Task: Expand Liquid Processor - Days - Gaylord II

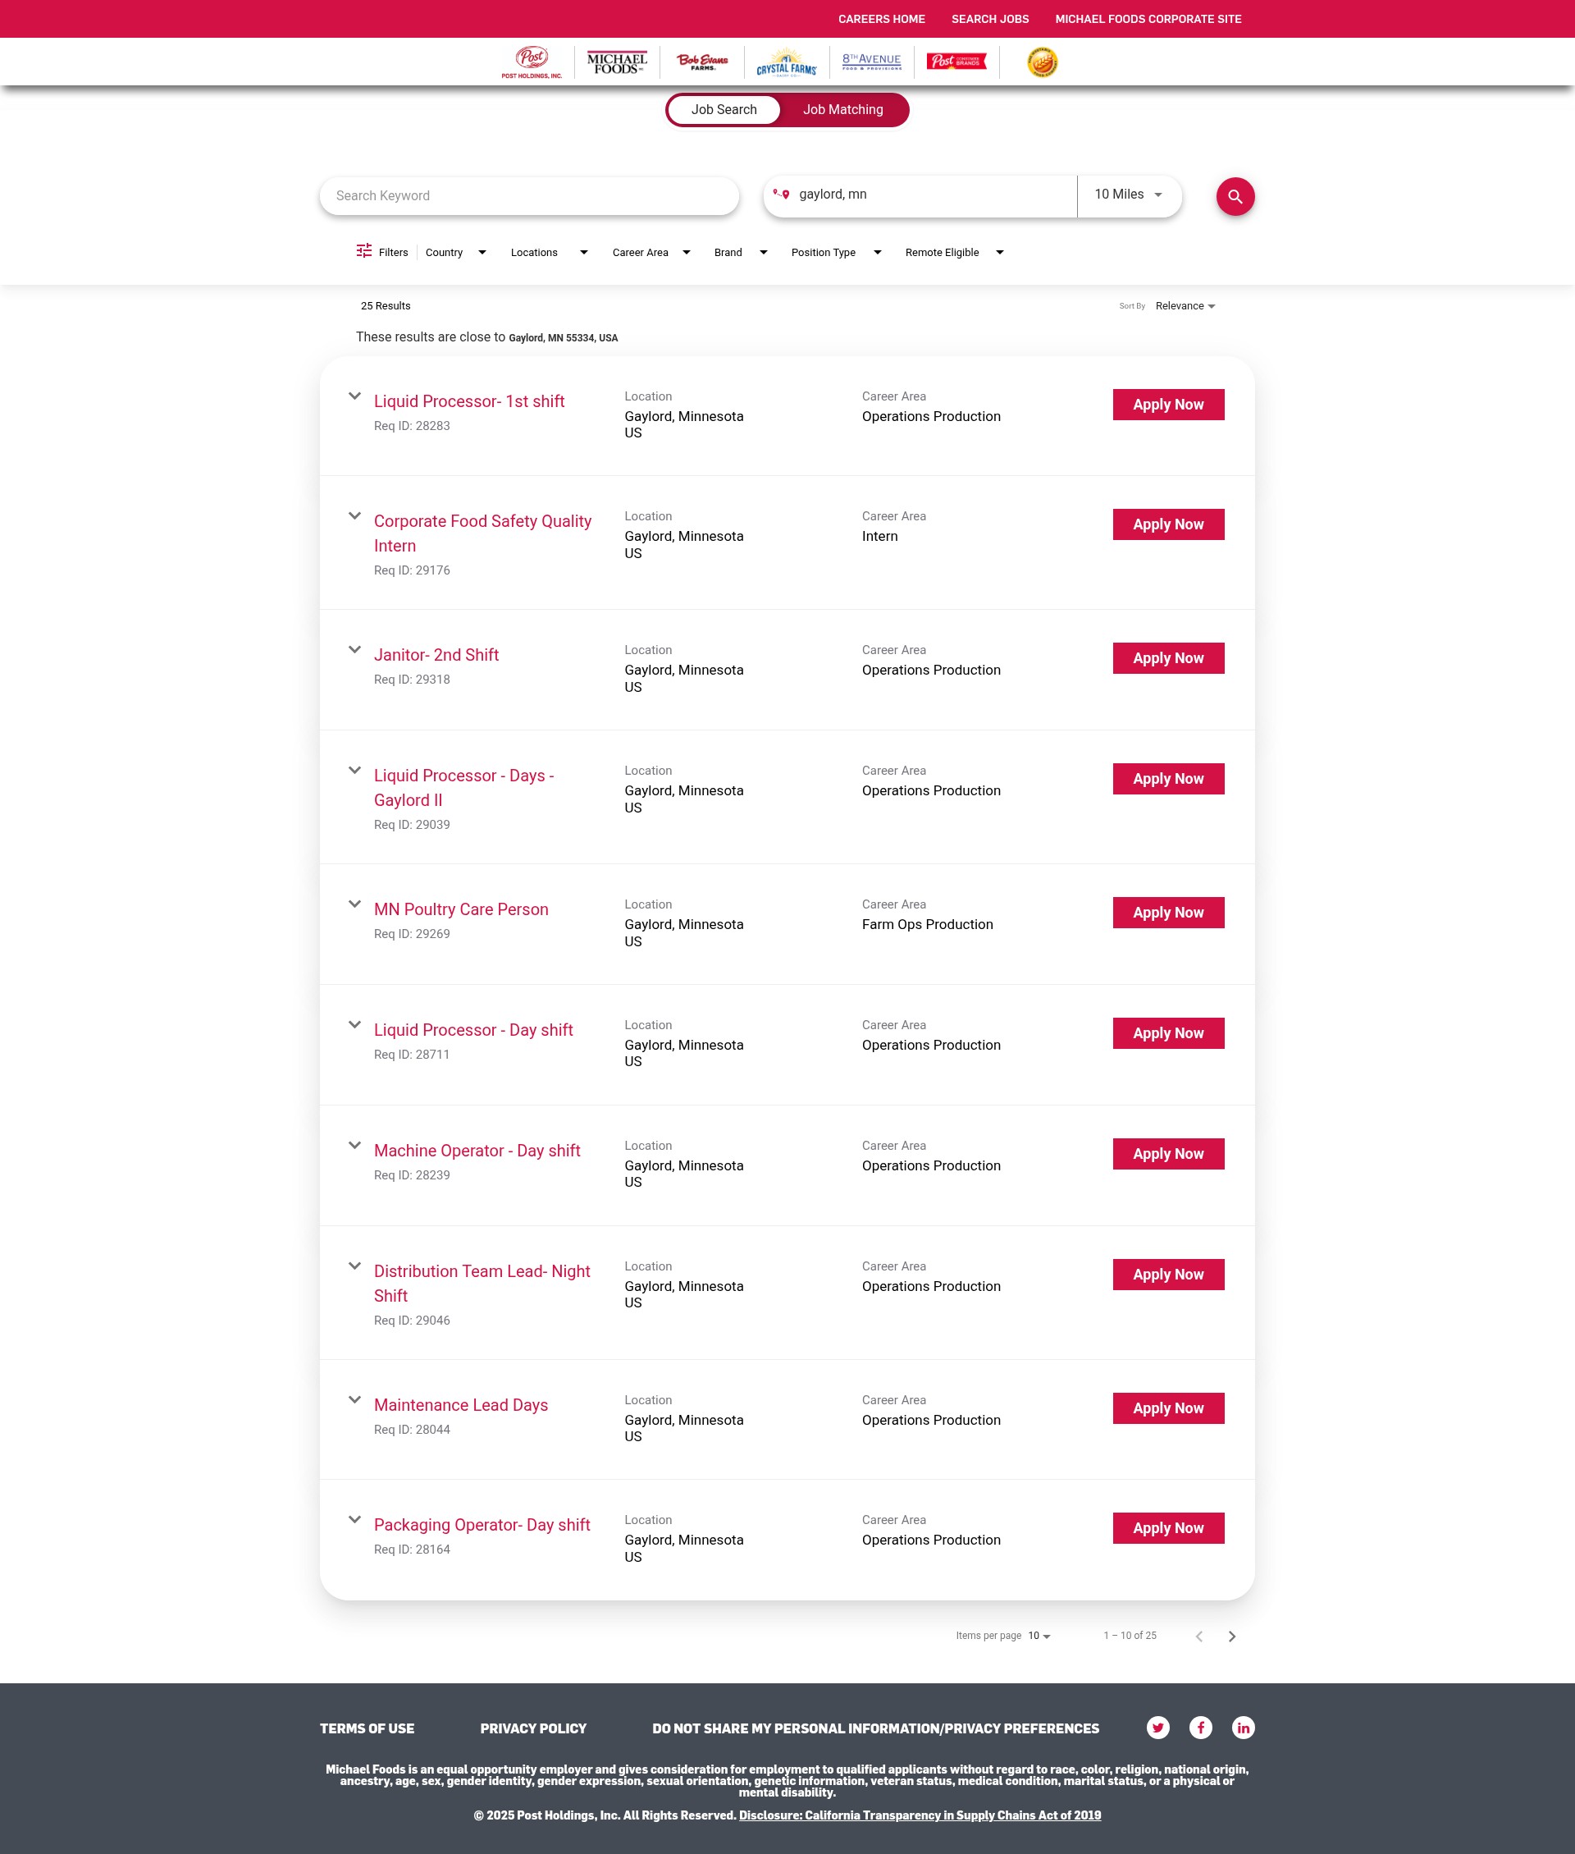Action: point(354,770)
